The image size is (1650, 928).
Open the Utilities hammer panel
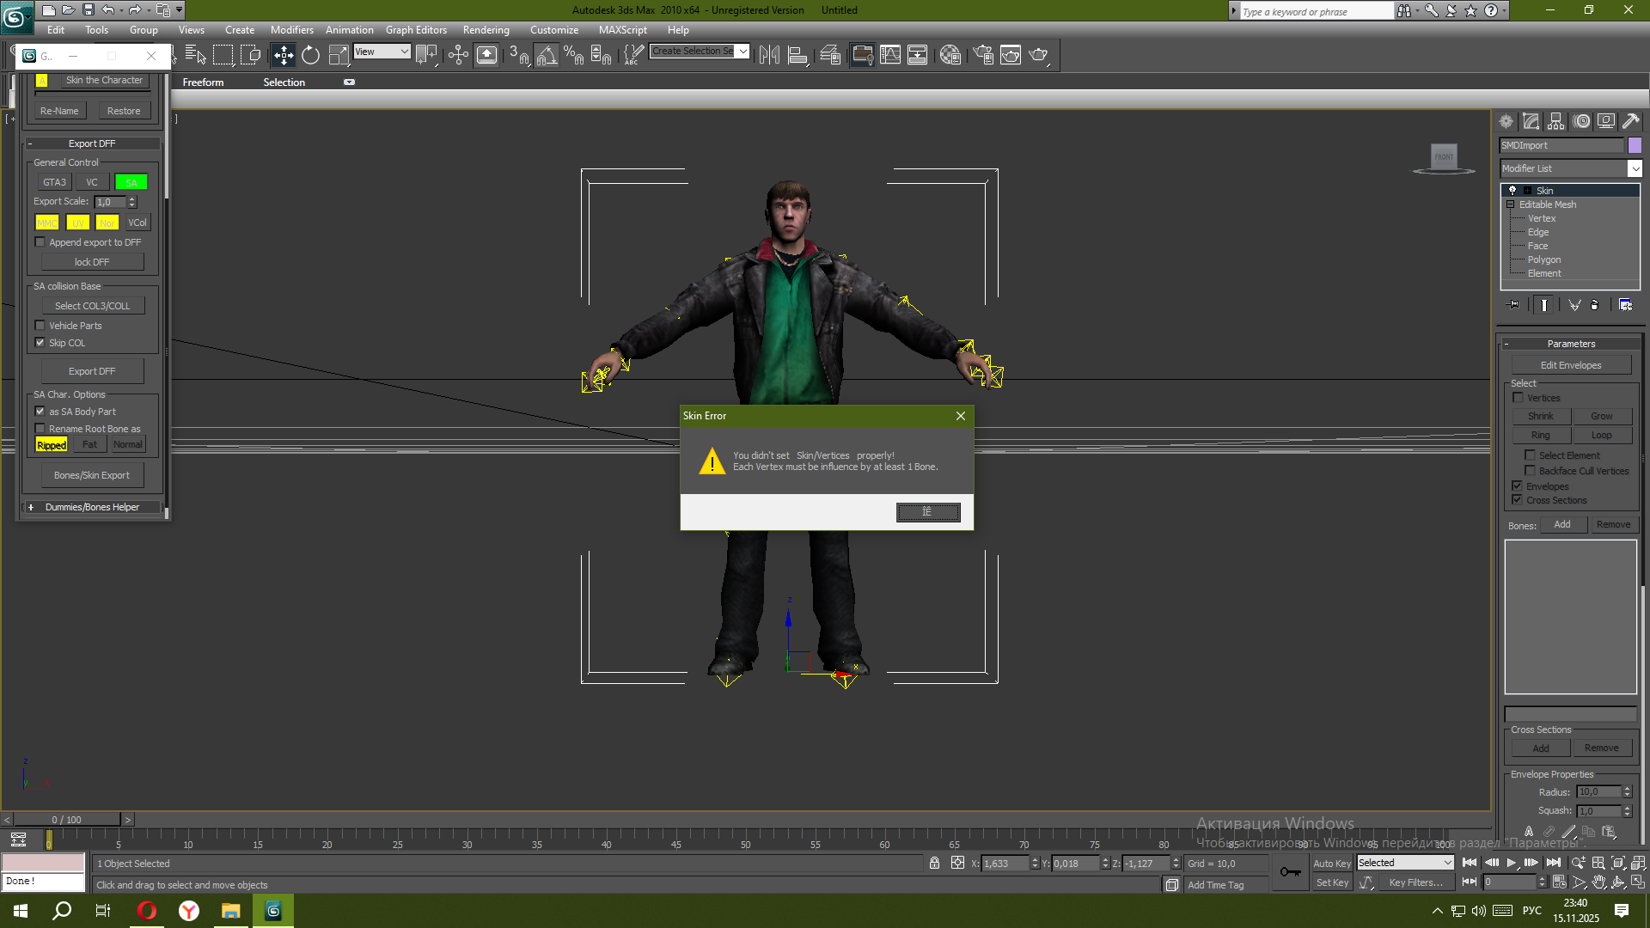coord(1630,121)
